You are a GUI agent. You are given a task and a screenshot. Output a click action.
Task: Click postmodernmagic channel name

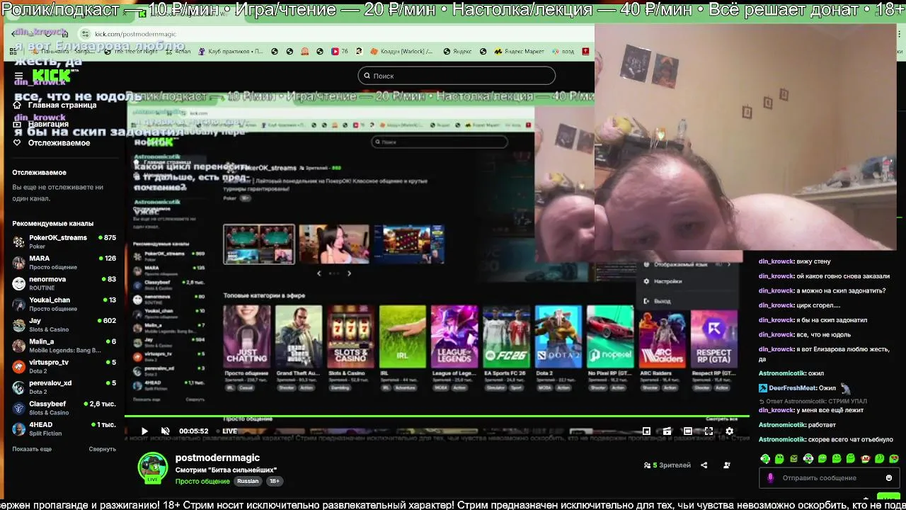[x=217, y=458]
